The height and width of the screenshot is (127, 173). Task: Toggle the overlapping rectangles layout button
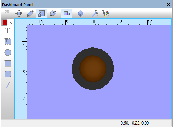pyautogui.click(x=67, y=13)
